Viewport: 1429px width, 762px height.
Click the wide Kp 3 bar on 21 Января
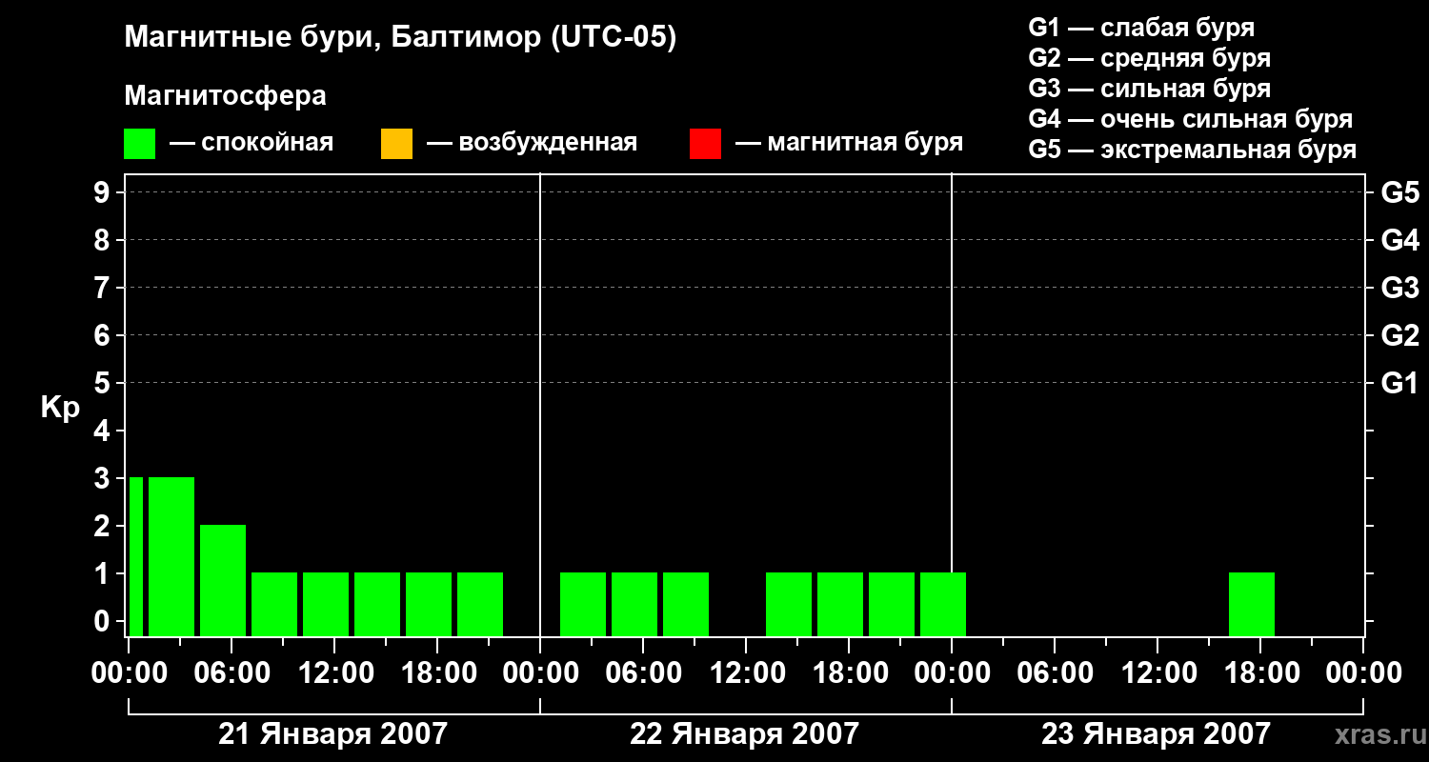[x=171, y=556]
